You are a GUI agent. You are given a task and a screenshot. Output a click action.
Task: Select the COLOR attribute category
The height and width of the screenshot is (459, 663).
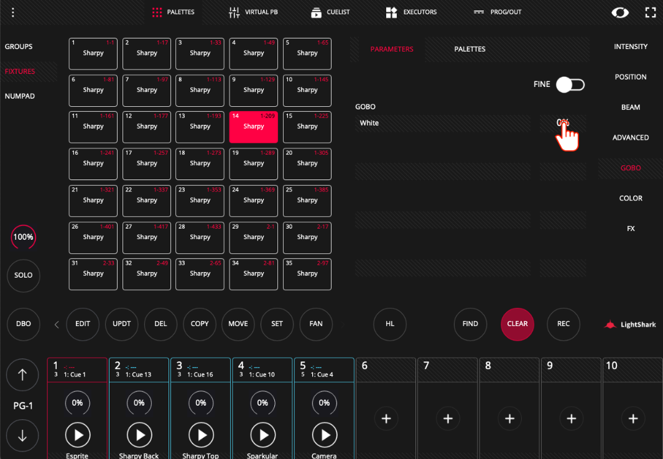(631, 199)
